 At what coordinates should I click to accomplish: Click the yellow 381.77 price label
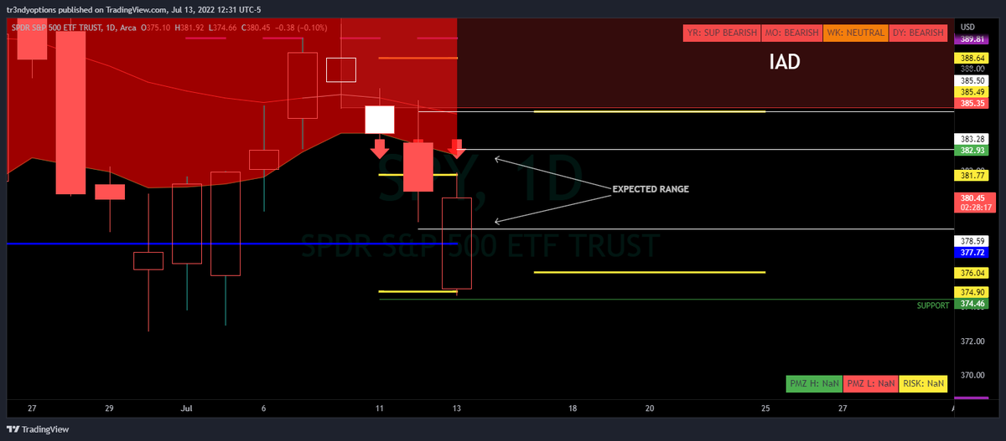pyautogui.click(x=972, y=176)
